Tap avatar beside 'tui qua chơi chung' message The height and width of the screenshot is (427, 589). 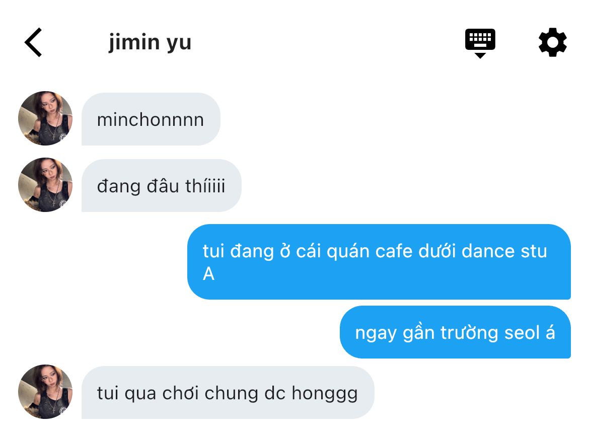pos(45,392)
